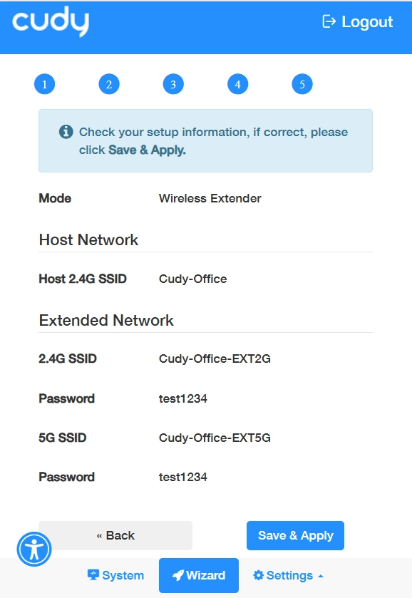Click the info icon in the notice
Screen dimensions: 412x598
(x=66, y=132)
